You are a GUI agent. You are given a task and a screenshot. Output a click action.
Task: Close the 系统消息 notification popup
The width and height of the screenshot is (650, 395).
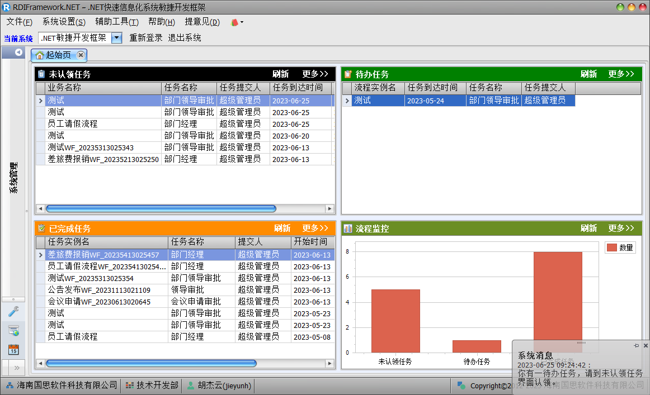tap(646, 346)
